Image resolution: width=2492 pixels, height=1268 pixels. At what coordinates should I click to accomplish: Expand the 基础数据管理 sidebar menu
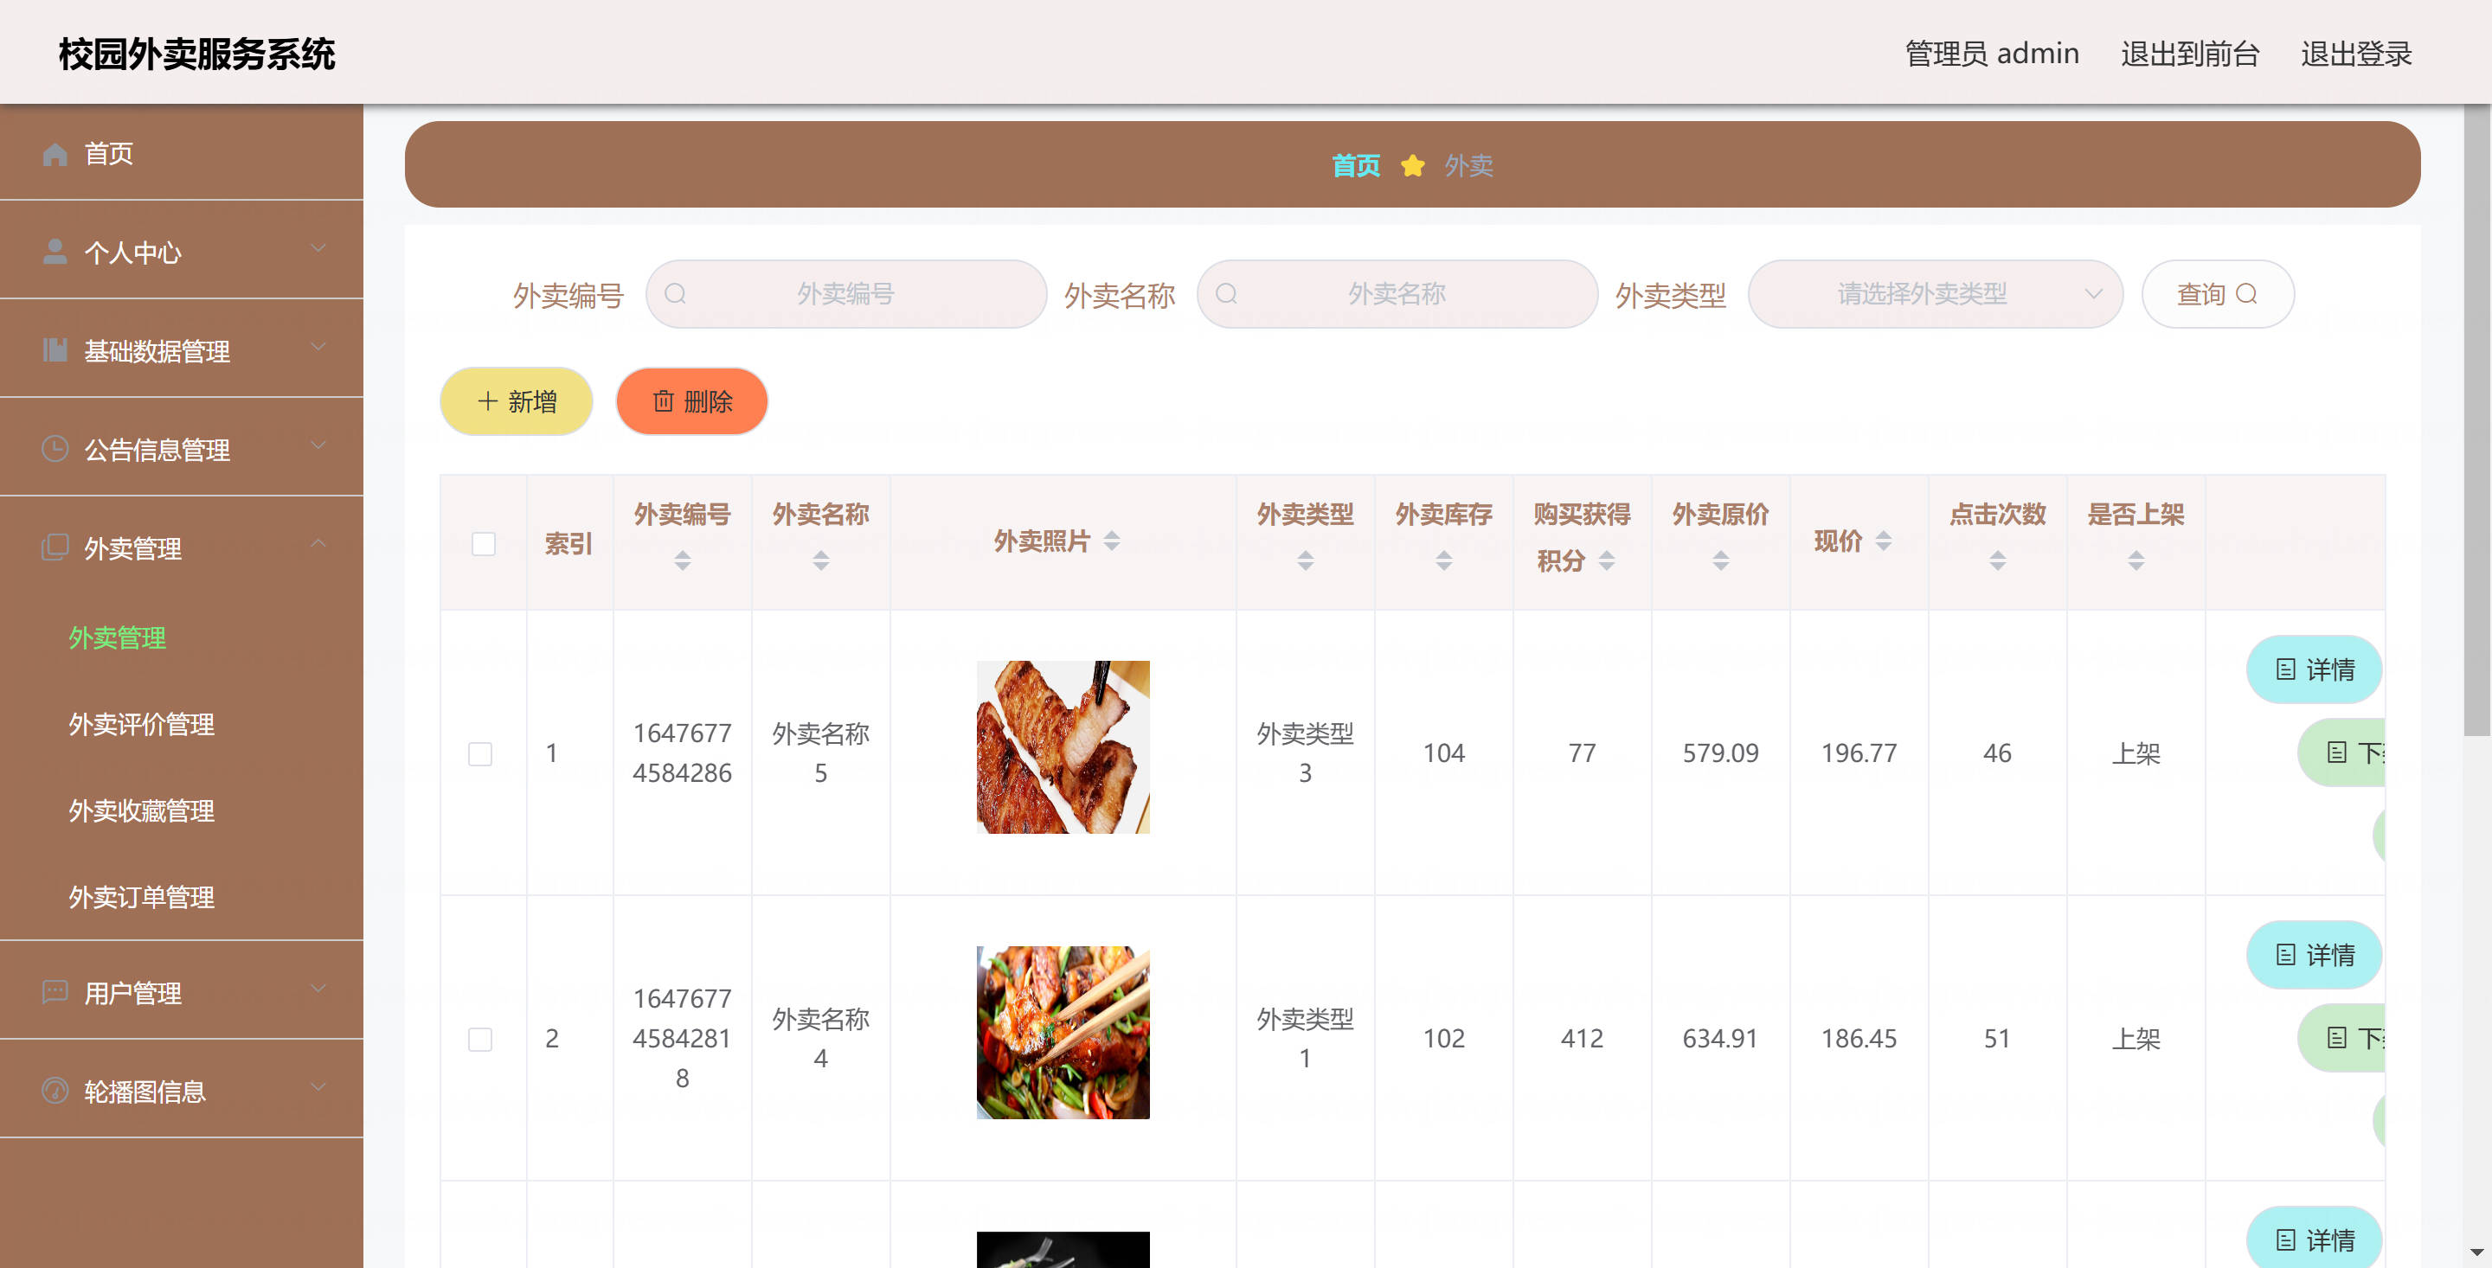318,347
